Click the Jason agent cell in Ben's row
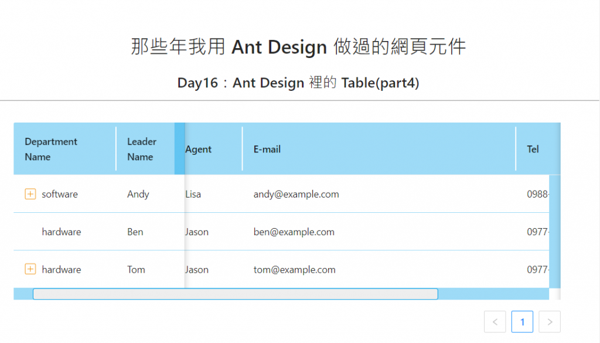The image size is (600, 343). click(x=213, y=232)
